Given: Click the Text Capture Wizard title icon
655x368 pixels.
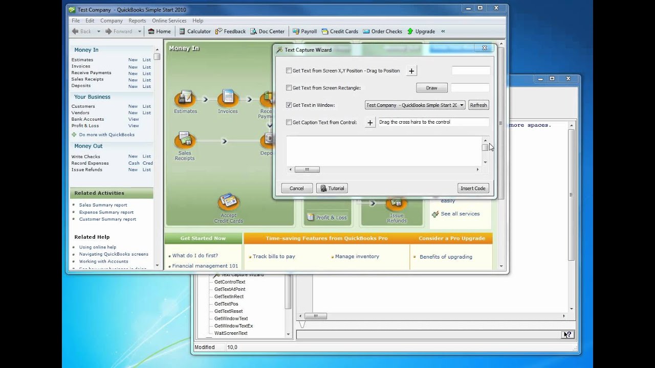Looking at the screenshot, I should coord(279,50).
